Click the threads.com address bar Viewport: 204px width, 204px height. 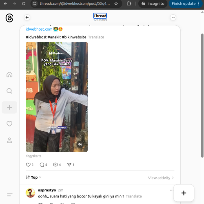click(x=75, y=4)
